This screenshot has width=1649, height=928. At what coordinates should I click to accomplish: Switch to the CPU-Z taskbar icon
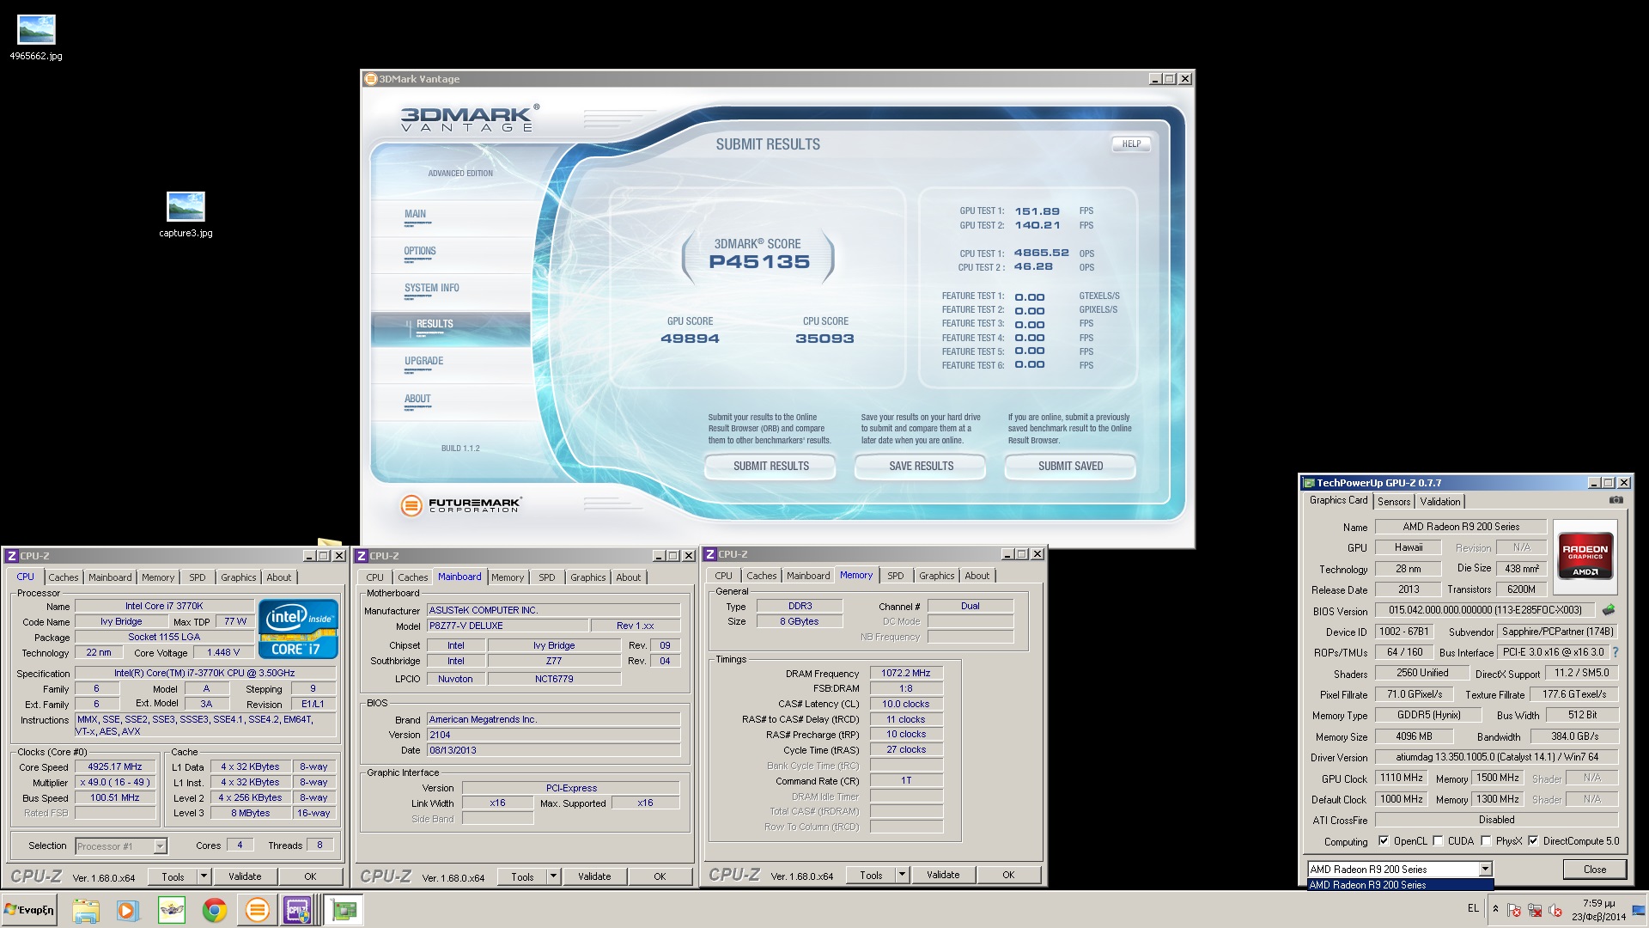click(297, 910)
